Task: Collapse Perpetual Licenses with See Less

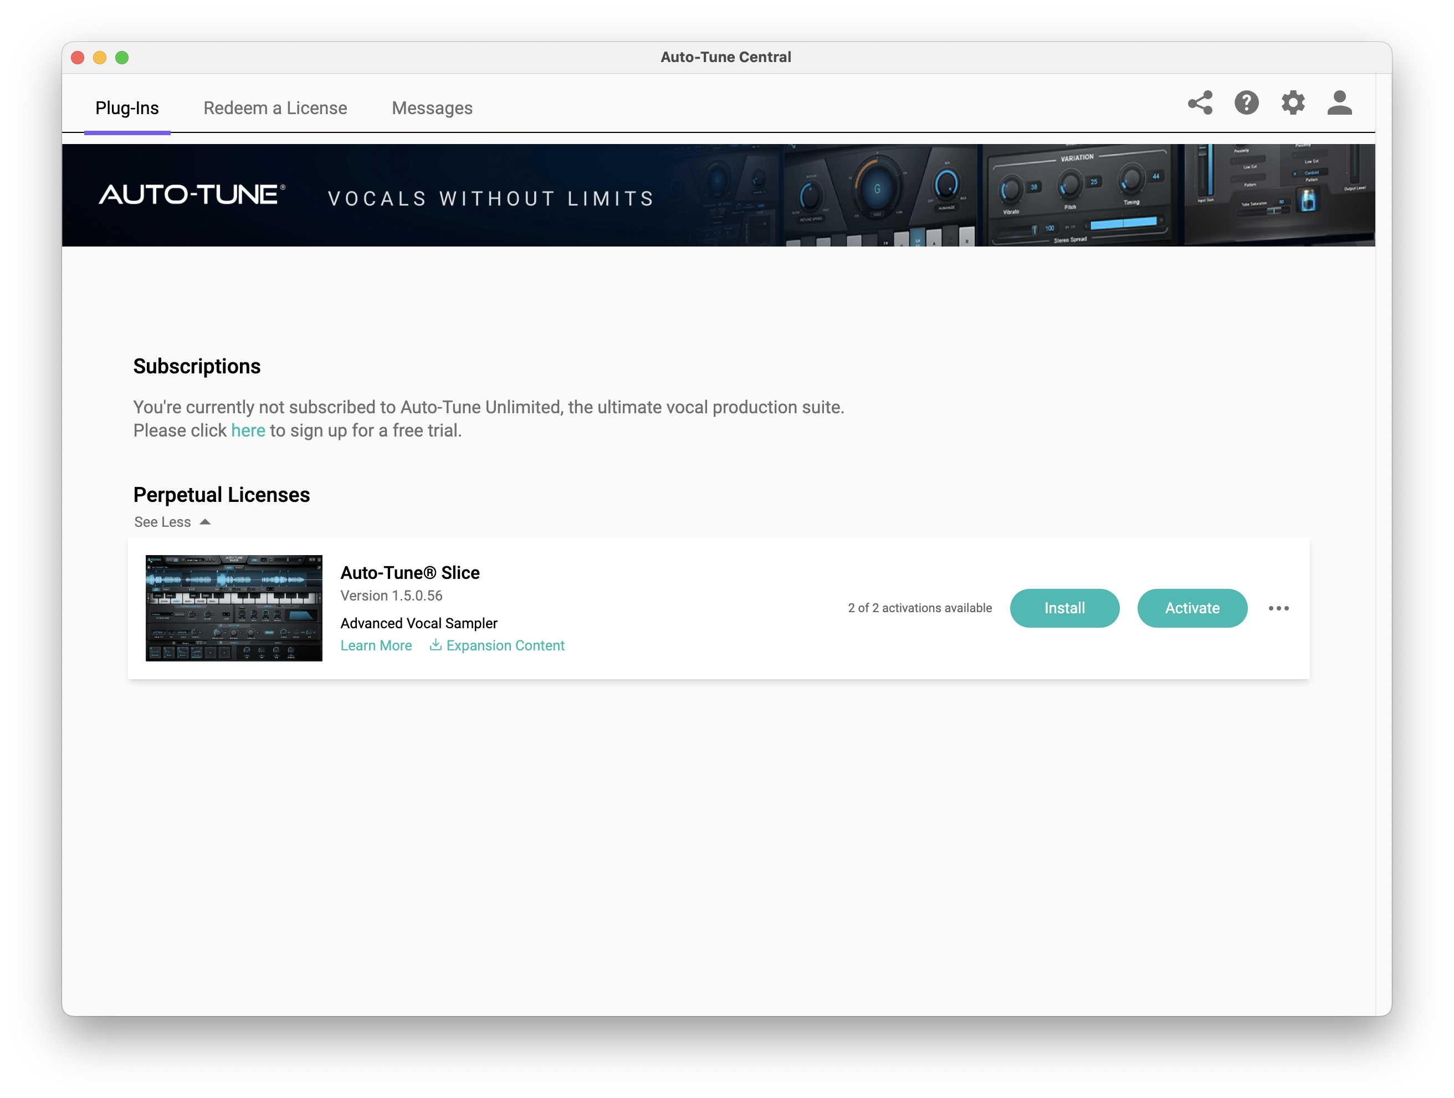Action: [162, 522]
